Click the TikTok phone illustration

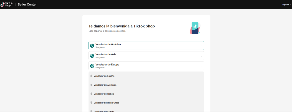(x=195, y=28)
